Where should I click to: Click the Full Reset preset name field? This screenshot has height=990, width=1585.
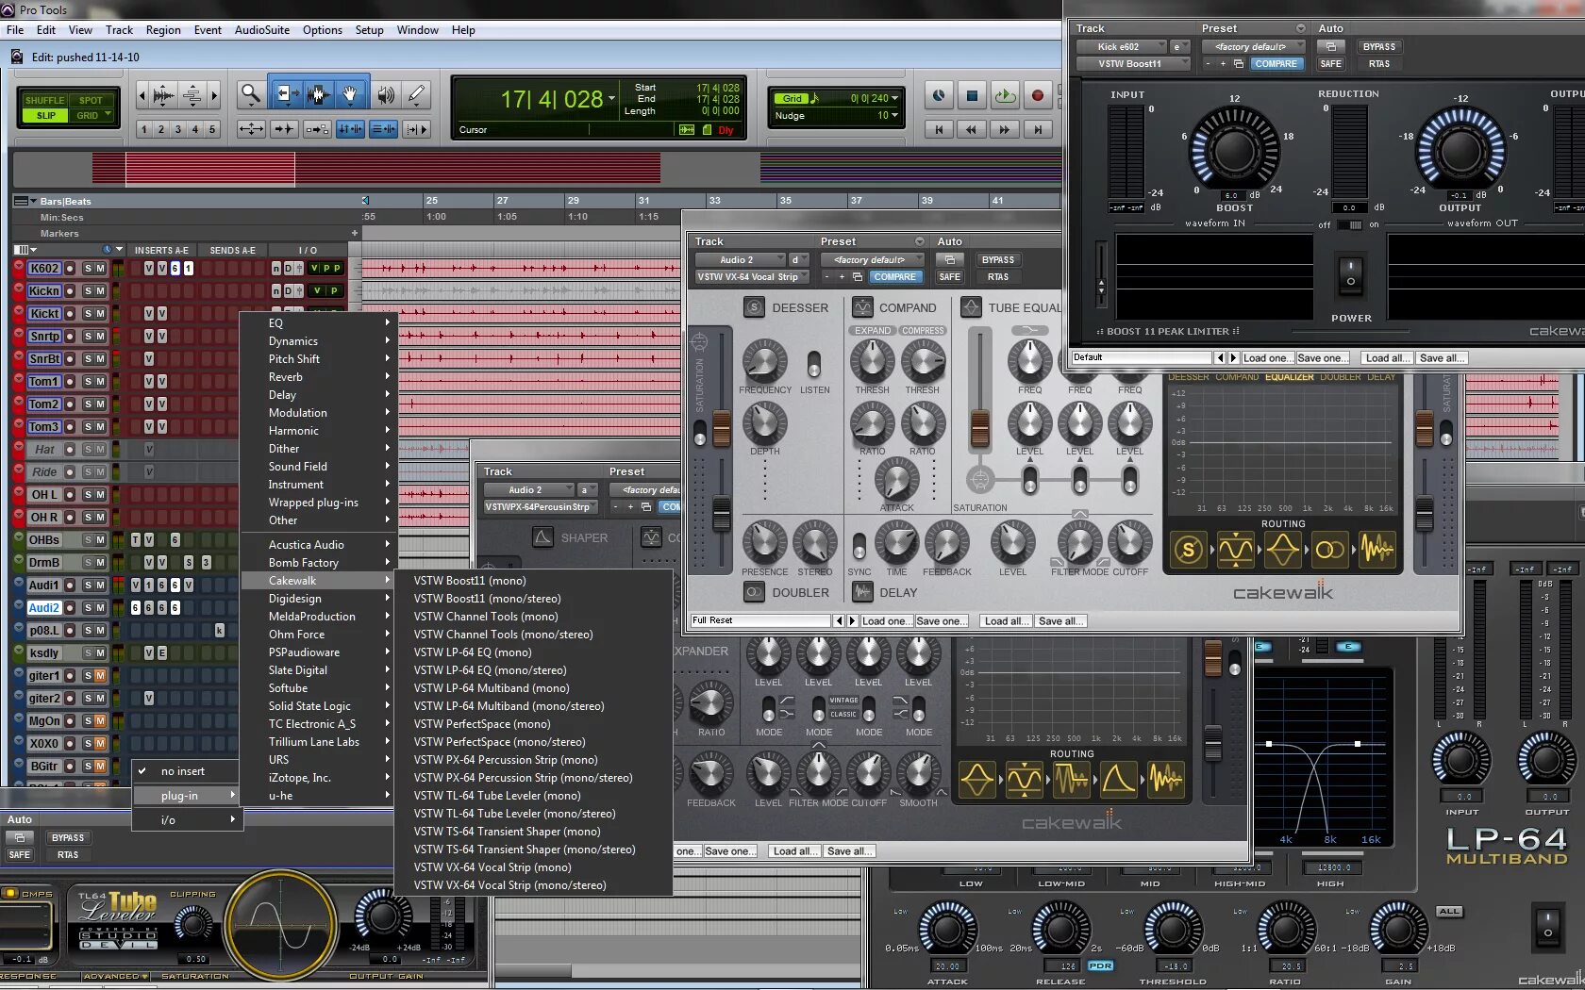pyautogui.click(x=760, y=621)
